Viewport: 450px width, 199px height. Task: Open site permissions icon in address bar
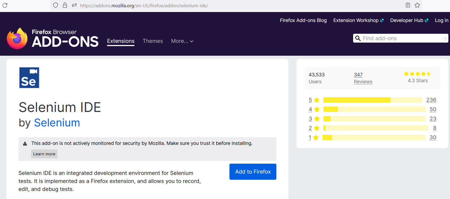pos(74,5)
